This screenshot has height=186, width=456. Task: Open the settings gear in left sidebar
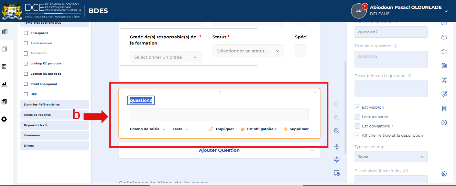click(x=4, y=119)
